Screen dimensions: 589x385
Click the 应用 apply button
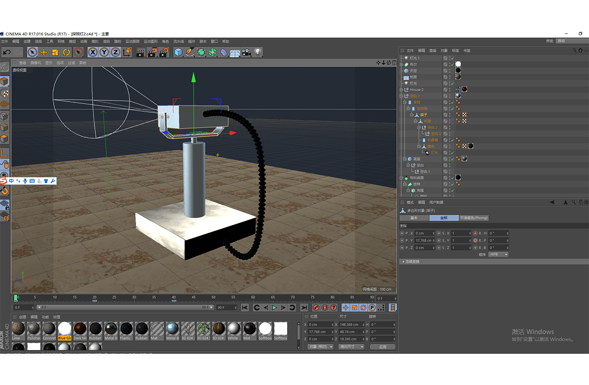[382, 347]
